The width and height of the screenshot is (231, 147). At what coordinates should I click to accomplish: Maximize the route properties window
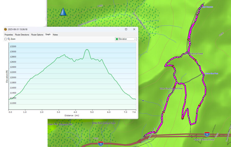[126, 29]
